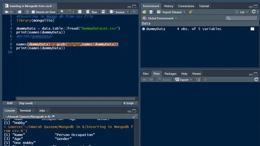Expand the Environment refresh options arrow
This screenshot has height=146, width=260.
[x=258, y=12]
